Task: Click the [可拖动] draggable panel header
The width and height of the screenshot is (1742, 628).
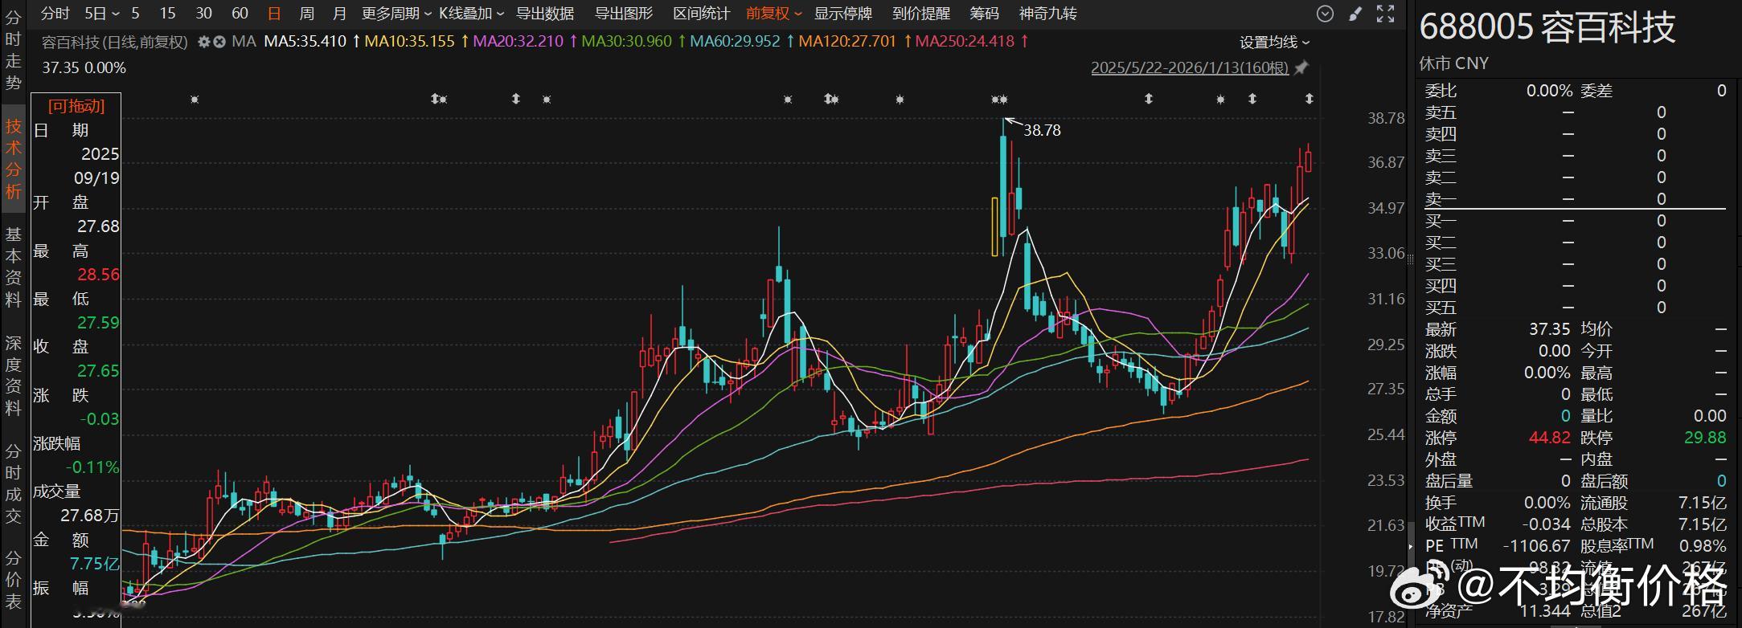Action: pyautogui.click(x=76, y=106)
